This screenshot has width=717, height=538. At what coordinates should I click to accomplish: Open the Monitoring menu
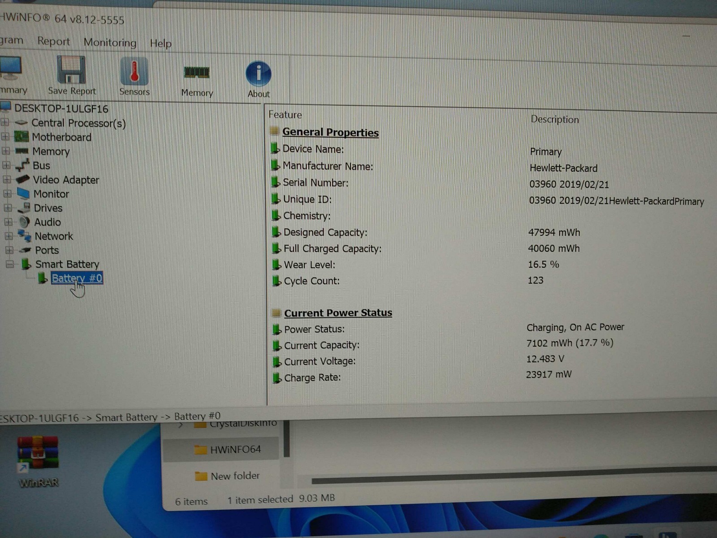coord(110,43)
